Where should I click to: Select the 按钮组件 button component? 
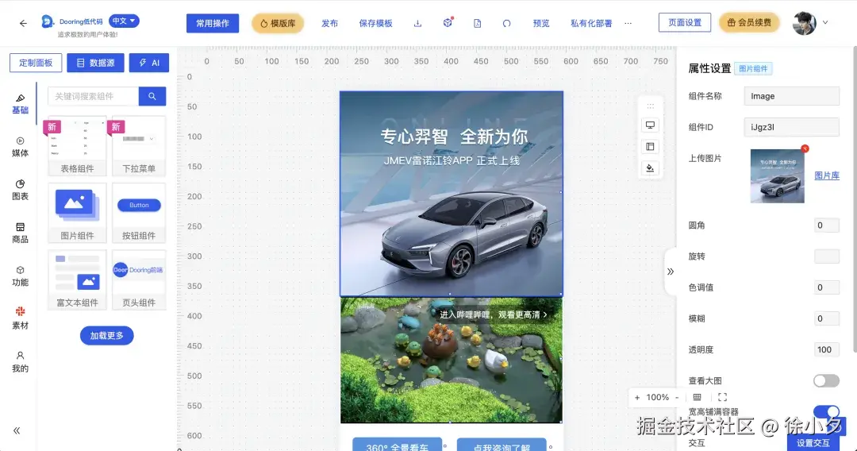pyautogui.click(x=139, y=214)
